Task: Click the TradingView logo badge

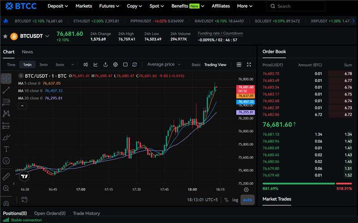Action: click(24, 176)
